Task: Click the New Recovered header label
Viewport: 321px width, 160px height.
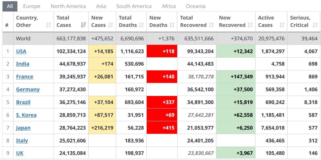Action: 232,21
